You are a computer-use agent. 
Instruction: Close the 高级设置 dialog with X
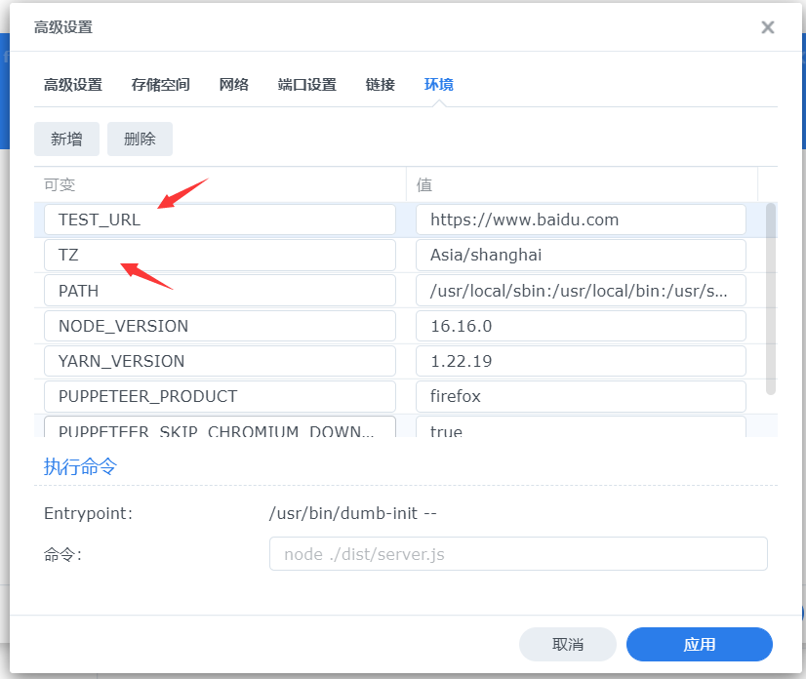[768, 27]
